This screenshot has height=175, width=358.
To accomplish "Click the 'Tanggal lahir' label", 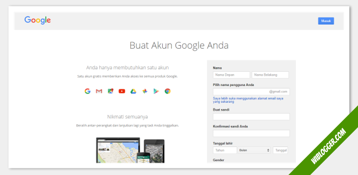I will pos(223,143).
